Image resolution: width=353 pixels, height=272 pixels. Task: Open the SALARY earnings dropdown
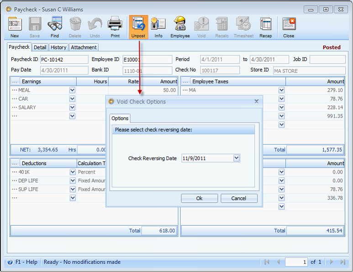pyautogui.click(x=72, y=108)
